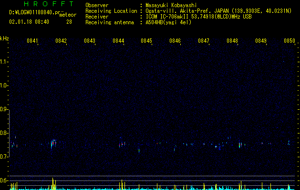Click the A504HB(yagi 4el) antenna text
The height and width of the screenshot is (190, 300).
pos(168,22)
